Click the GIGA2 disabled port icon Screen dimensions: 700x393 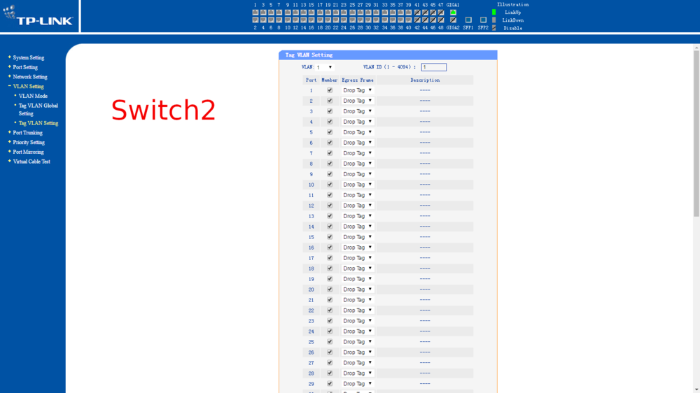coord(453,20)
